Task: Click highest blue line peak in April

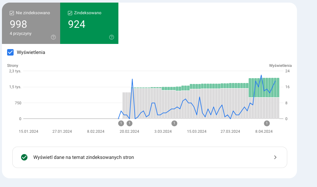Action: (x=261, y=75)
